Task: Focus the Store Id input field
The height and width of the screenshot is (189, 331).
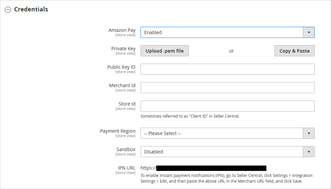Action: coord(227,106)
